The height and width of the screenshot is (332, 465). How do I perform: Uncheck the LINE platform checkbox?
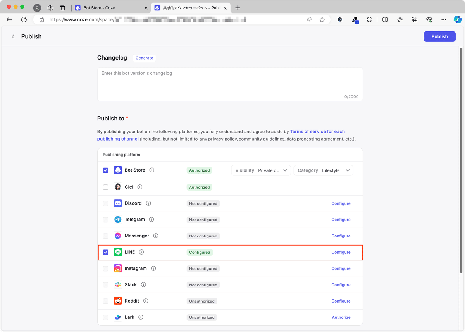(106, 253)
